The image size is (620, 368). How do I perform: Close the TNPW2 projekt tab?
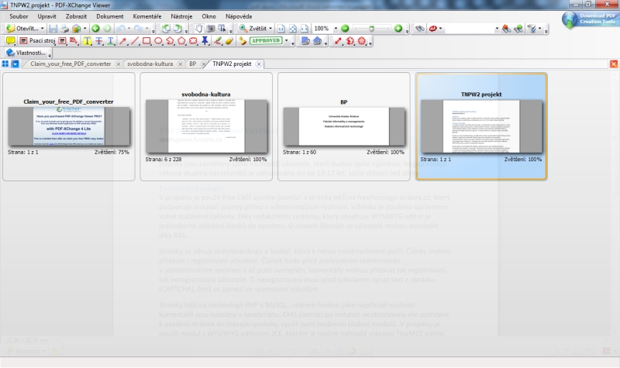[259, 64]
